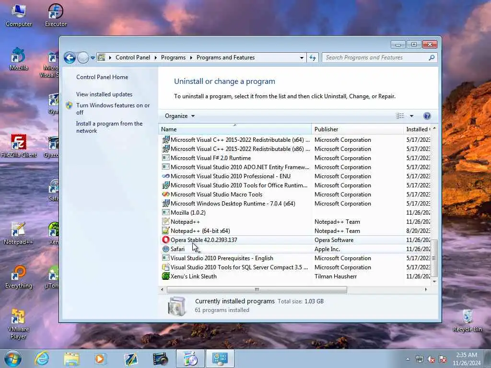The image size is (491, 368).
Task: Open the Organize dropdown menu
Action: point(180,116)
